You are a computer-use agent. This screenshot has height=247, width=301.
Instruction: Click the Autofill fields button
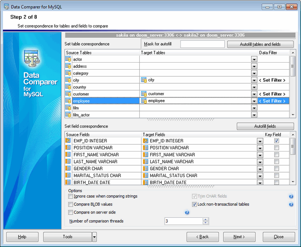265,126
